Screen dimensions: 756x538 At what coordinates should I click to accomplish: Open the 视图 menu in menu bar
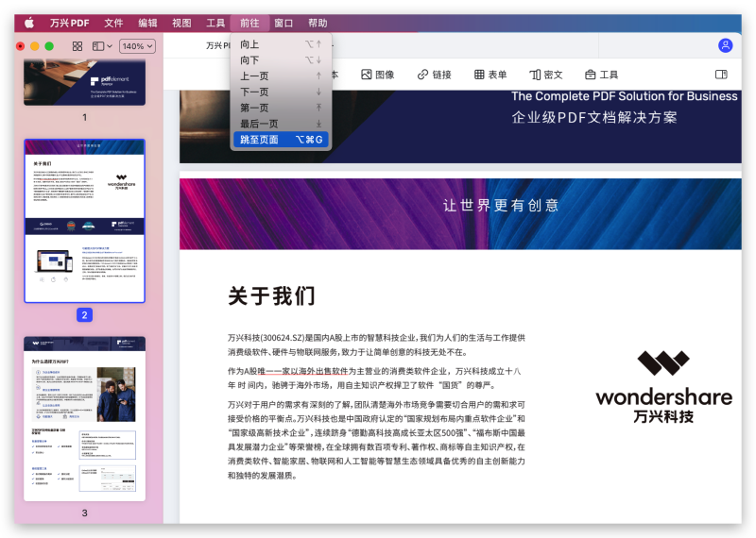(181, 23)
